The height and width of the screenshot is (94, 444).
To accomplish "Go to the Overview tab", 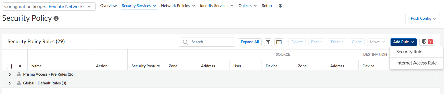I will [x=108, y=6].
